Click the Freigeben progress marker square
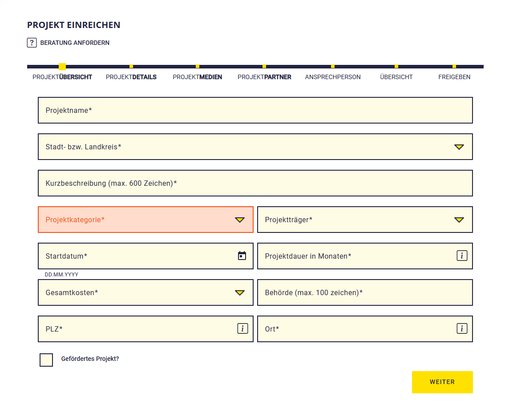 pyautogui.click(x=454, y=67)
